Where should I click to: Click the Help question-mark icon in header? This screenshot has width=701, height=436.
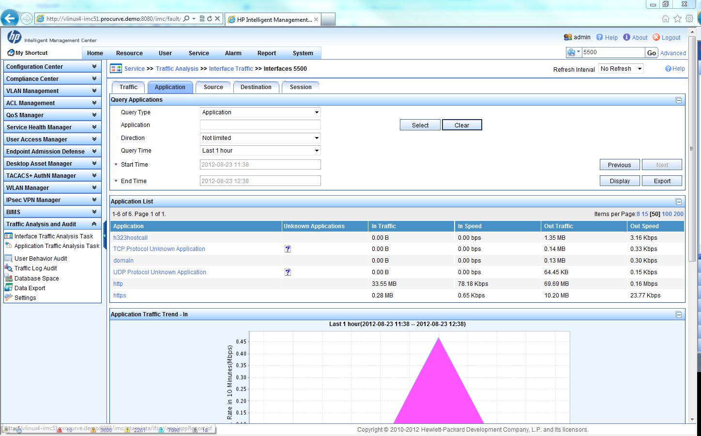click(x=599, y=37)
